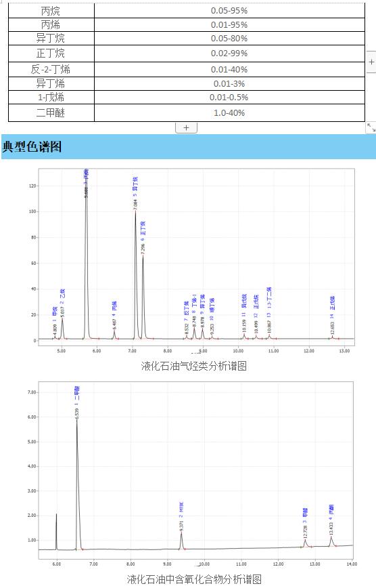The width and height of the screenshot is (376, 586).
Task: Click the 0.01-3% cell for 异丁烯
Action: [x=229, y=84]
